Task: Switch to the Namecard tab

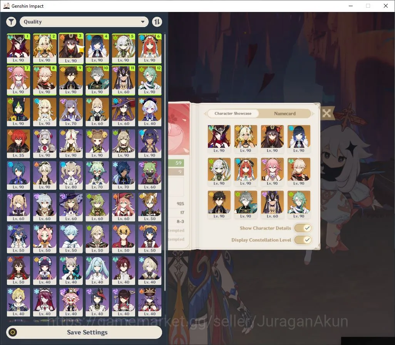Action: [x=285, y=114]
